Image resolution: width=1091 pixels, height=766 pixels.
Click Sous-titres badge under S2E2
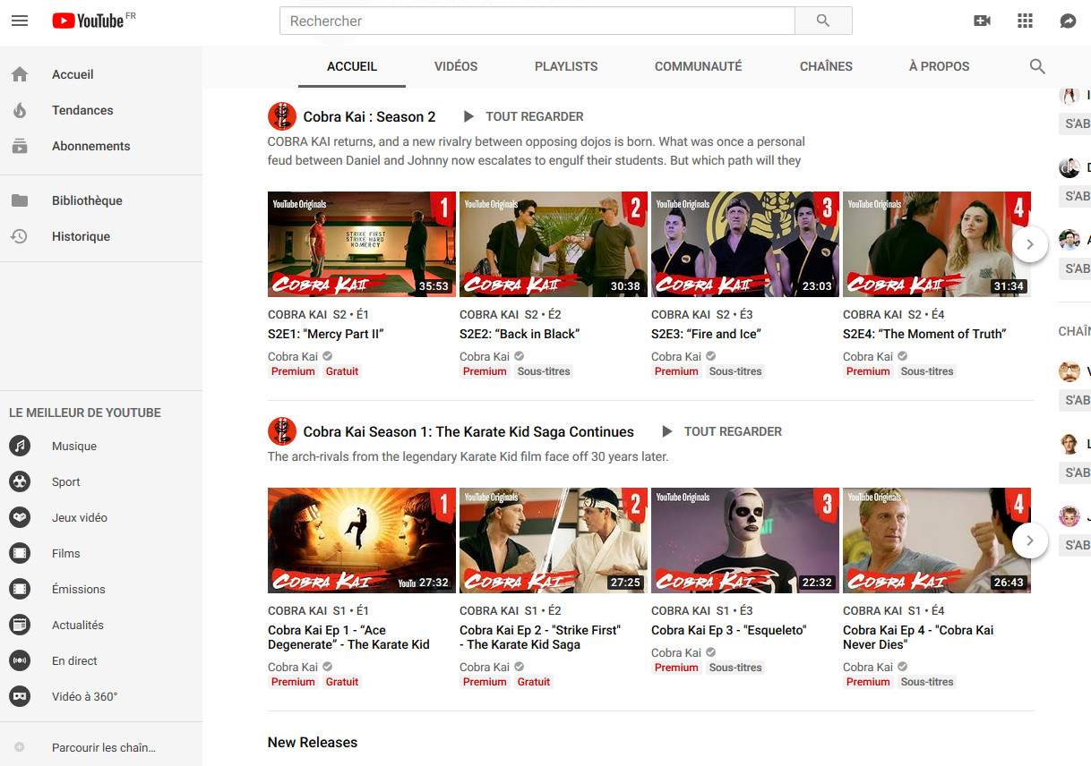pos(544,371)
